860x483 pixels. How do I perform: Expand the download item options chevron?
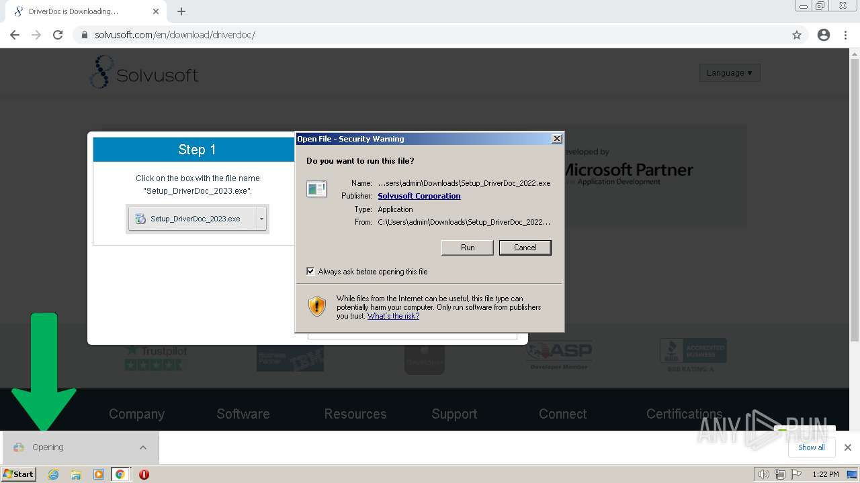[142, 447]
